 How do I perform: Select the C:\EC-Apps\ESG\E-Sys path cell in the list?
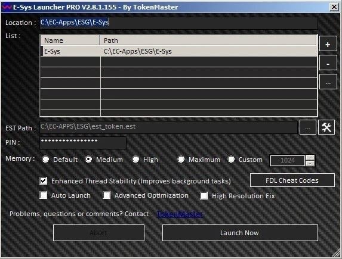click(209, 51)
